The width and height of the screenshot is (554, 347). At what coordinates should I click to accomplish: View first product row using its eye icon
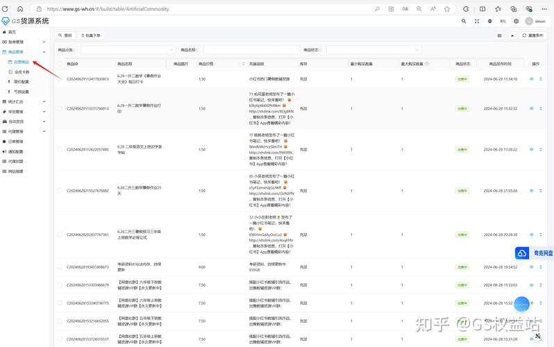point(532,79)
